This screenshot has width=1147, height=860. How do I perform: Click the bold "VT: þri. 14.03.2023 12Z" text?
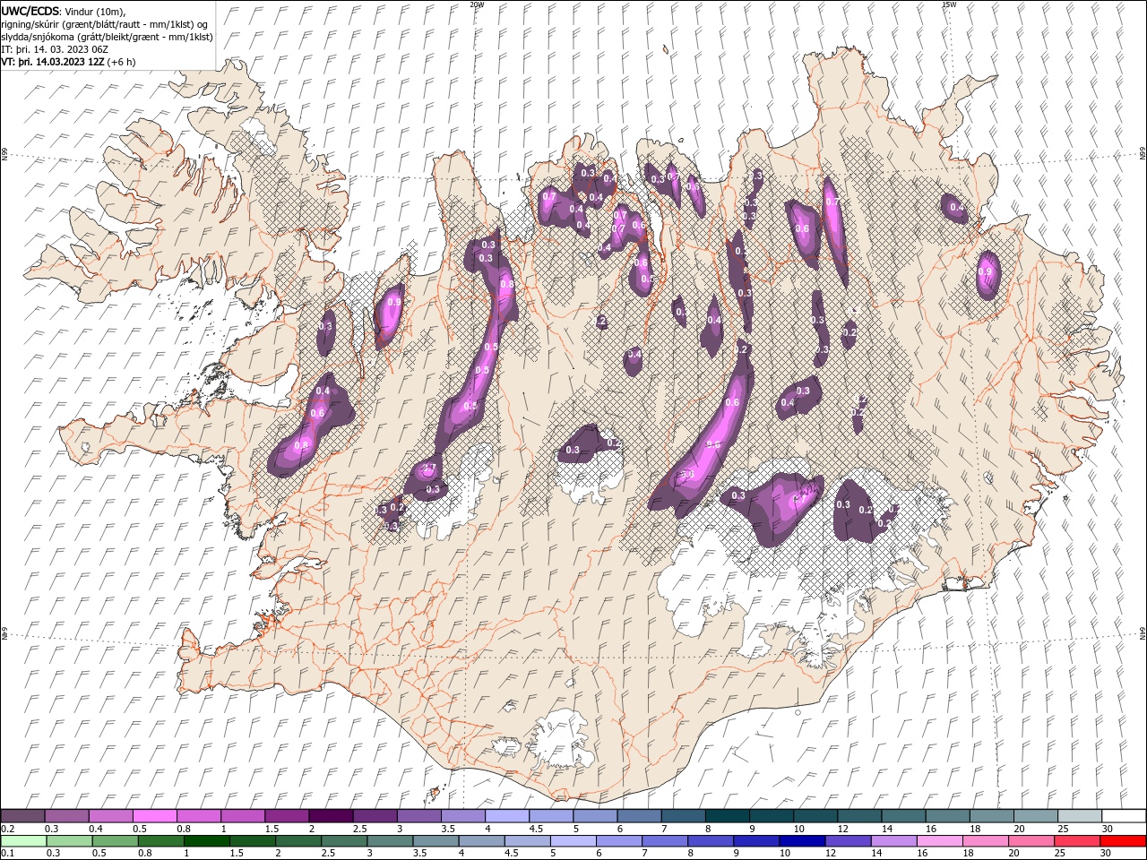click(x=53, y=62)
